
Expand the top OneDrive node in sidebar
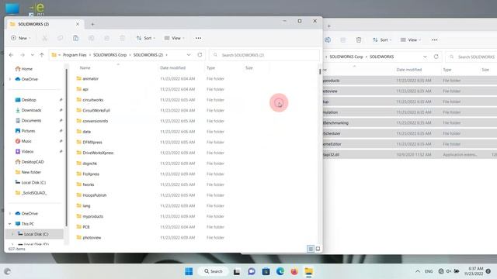pos(10,79)
